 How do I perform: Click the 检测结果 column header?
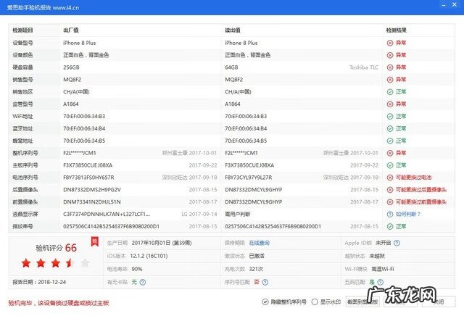click(x=397, y=30)
